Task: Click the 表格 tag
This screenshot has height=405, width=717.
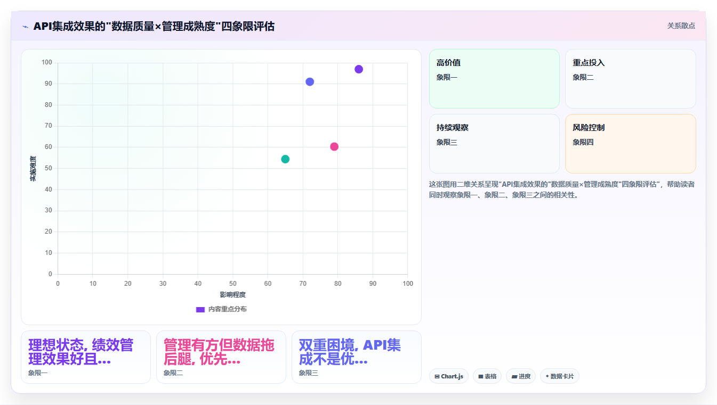Action: tap(487, 376)
